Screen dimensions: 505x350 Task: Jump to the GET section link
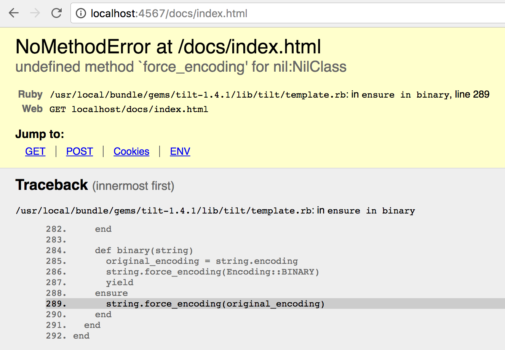35,151
